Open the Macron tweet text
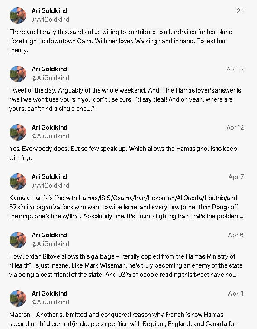Screen dimensions: 257x329 point(122,319)
